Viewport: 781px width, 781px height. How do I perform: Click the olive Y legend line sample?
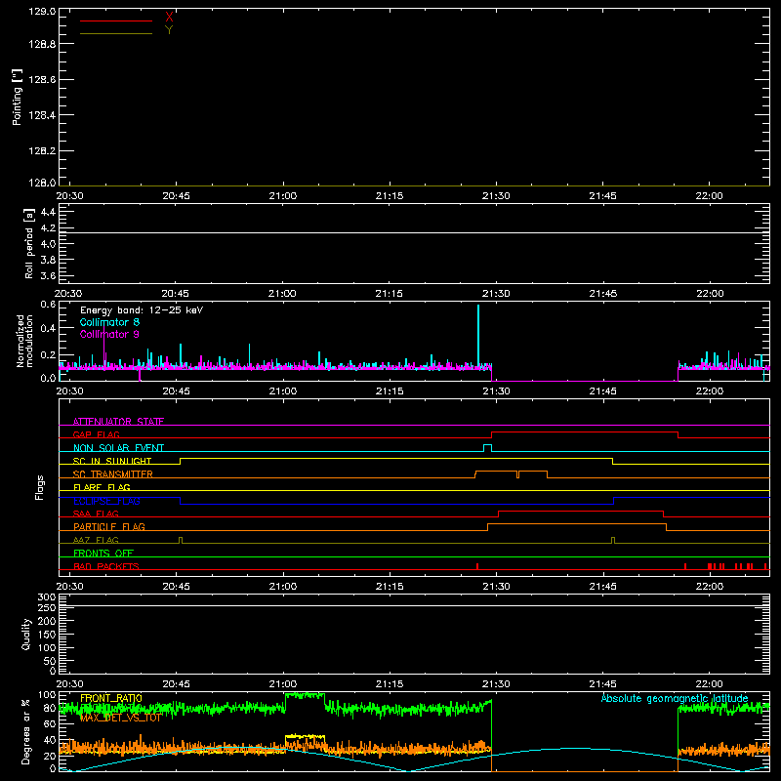coord(116,34)
